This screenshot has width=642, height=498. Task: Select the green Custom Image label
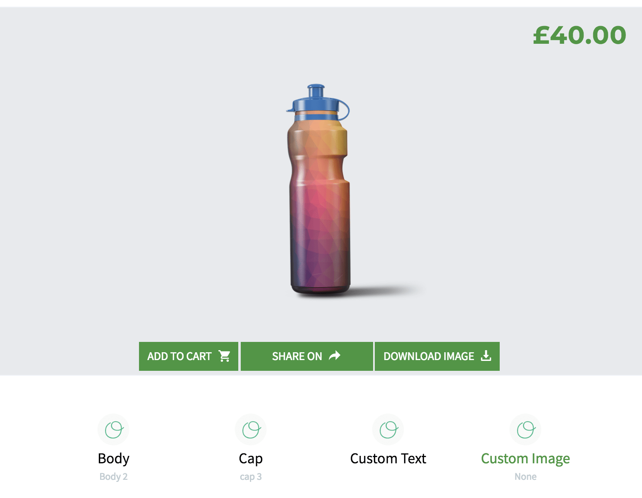pos(525,458)
